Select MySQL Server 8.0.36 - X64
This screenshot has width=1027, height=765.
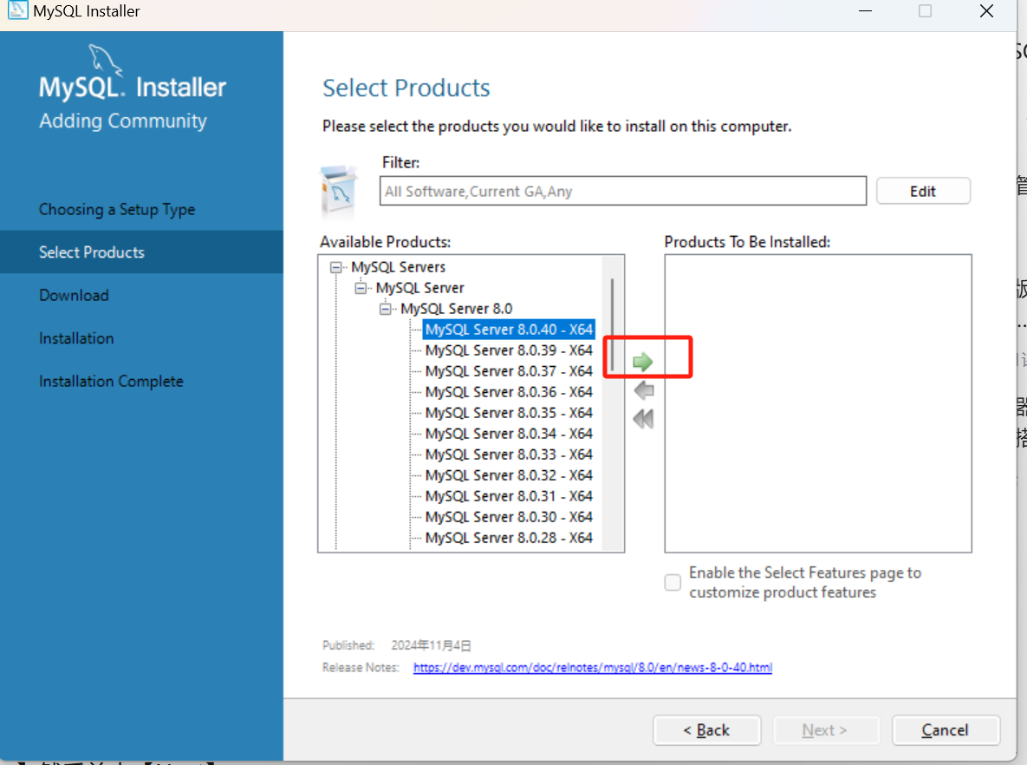(509, 392)
